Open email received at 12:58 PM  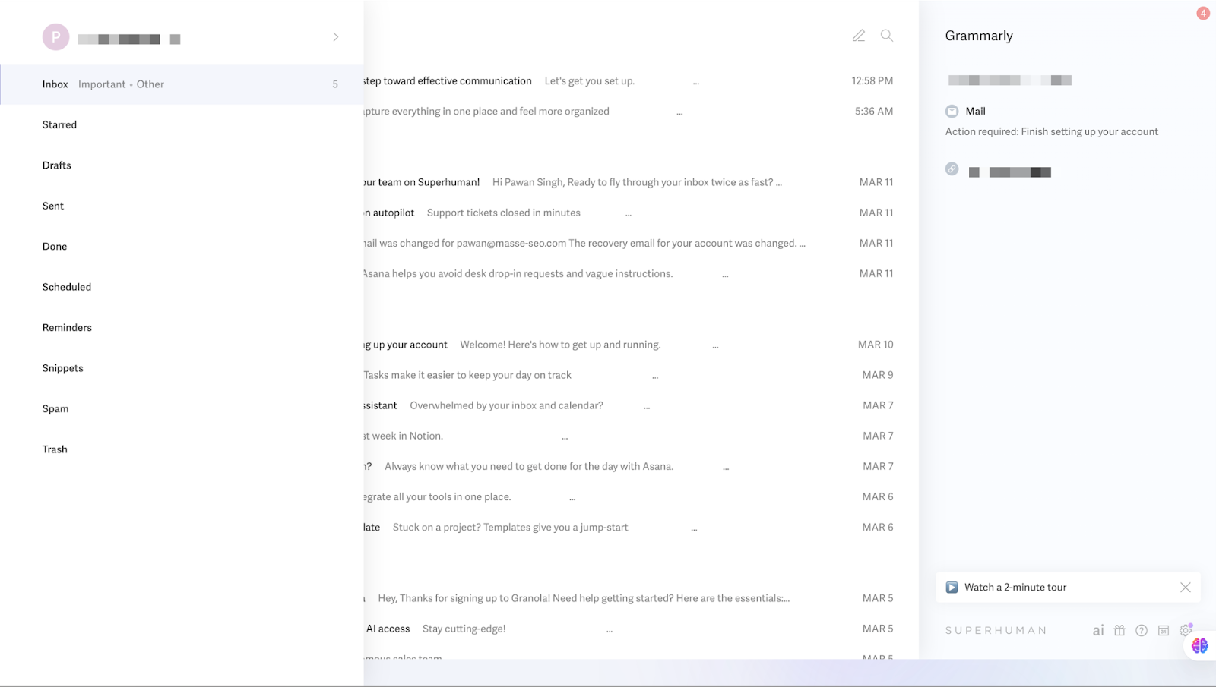coord(641,80)
